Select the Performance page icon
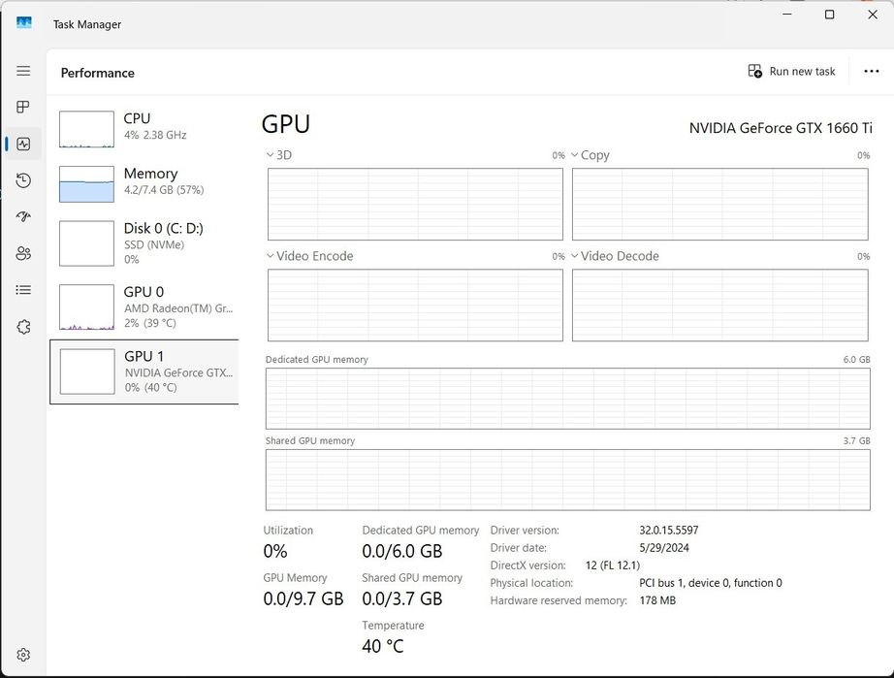 tap(23, 144)
